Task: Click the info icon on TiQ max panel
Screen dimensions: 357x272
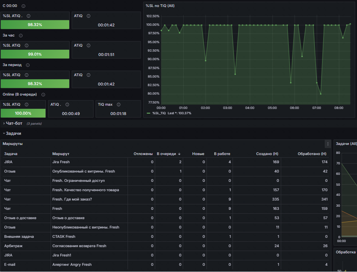Action: (x=119, y=105)
